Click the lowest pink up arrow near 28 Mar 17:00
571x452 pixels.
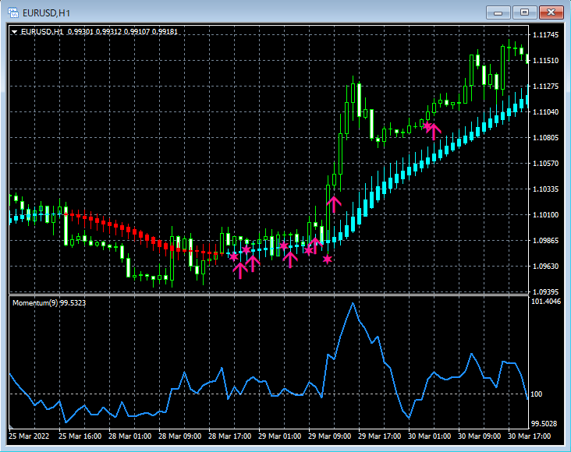click(x=240, y=270)
